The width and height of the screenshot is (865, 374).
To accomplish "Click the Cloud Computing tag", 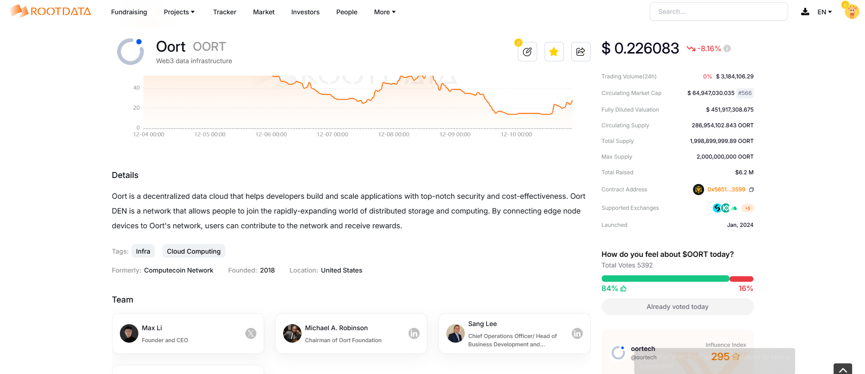I will point(194,251).
